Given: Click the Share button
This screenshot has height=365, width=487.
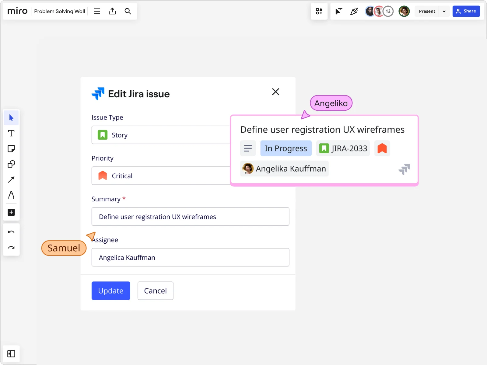Looking at the screenshot, I should 466,11.
